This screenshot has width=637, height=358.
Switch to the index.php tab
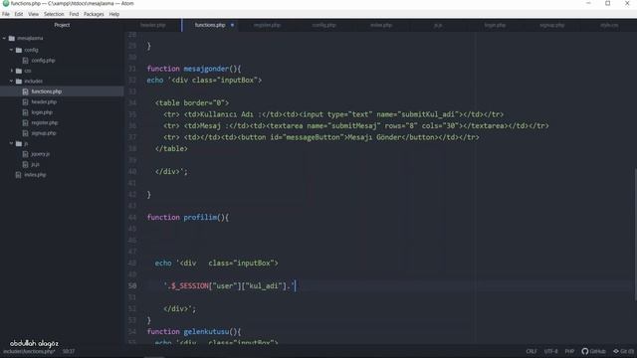(x=381, y=25)
